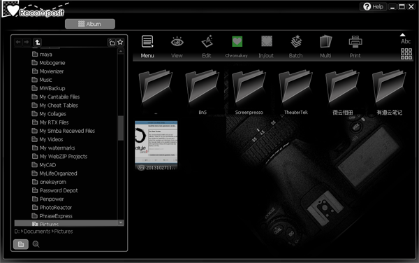The width and height of the screenshot is (419, 263).
Task: Select the Music folder
Action: 42,80
